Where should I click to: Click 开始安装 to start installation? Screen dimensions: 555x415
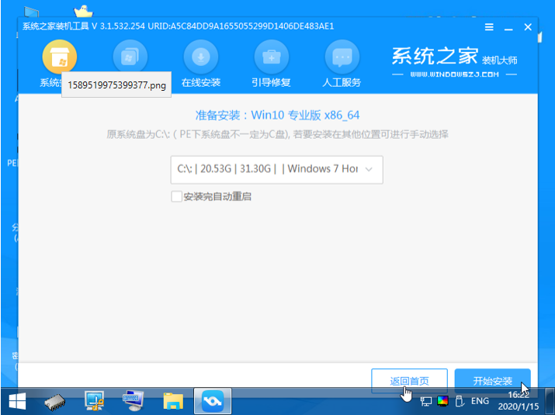[x=493, y=381]
